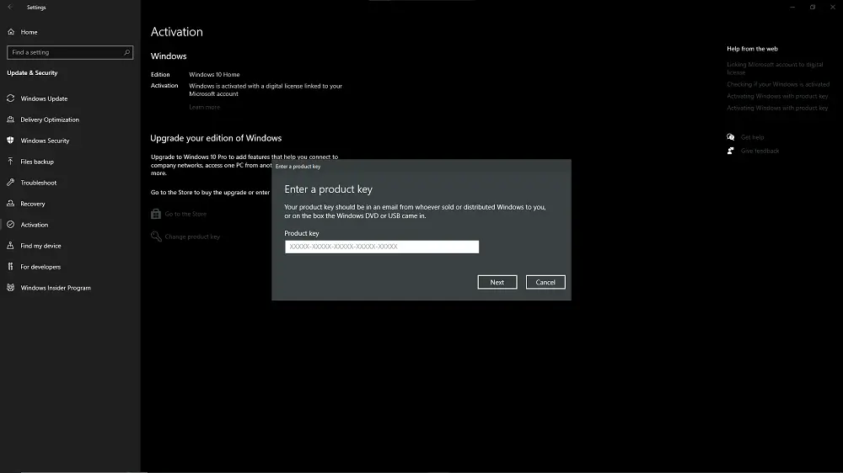Image resolution: width=843 pixels, height=473 pixels.
Task: Close the Settings window
Action: 833,7
